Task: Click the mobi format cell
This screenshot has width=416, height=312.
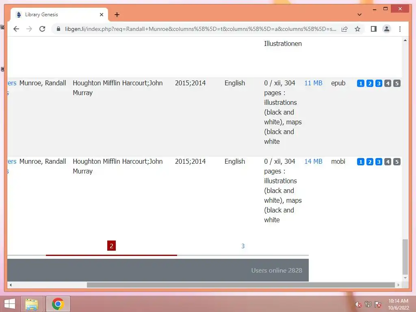Action: (x=338, y=161)
